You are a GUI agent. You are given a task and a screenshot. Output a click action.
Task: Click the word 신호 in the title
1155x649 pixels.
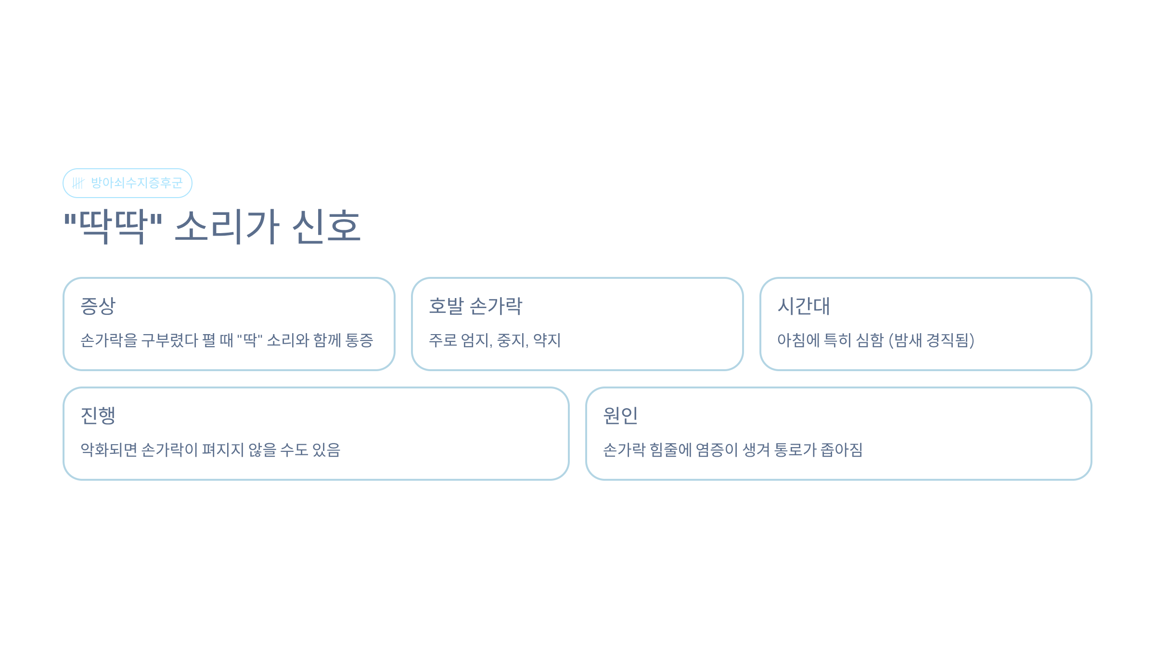point(326,226)
